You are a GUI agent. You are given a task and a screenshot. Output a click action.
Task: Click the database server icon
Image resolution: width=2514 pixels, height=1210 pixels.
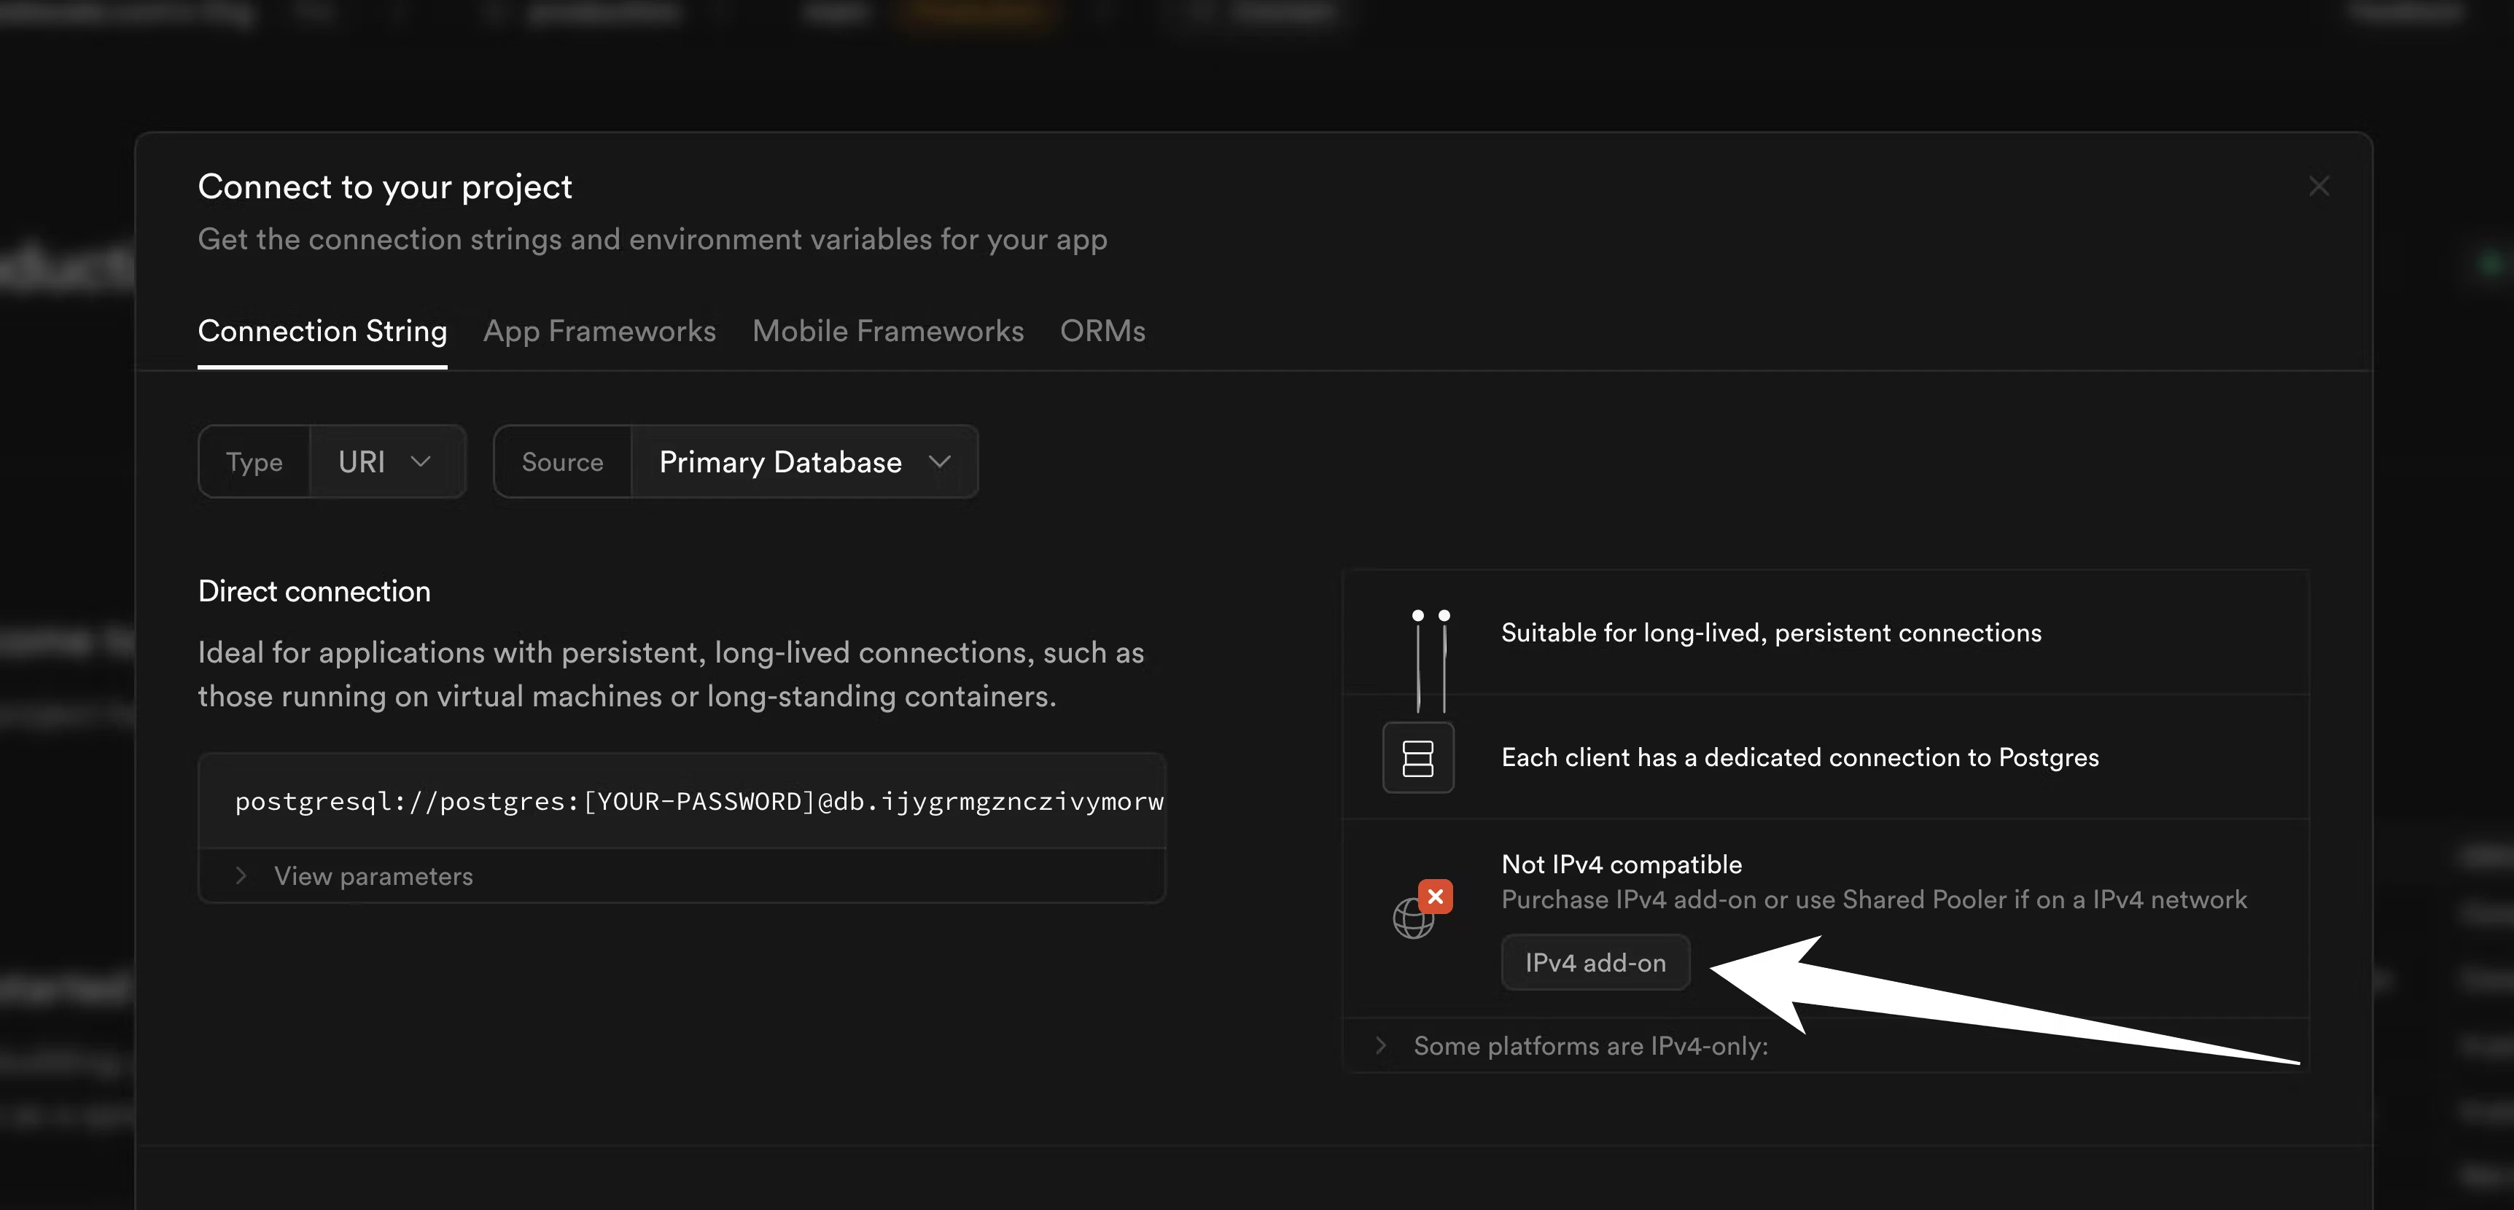(1417, 757)
